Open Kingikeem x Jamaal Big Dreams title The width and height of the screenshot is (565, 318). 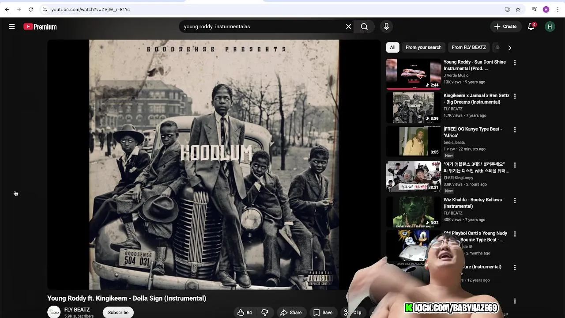pos(476,99)
